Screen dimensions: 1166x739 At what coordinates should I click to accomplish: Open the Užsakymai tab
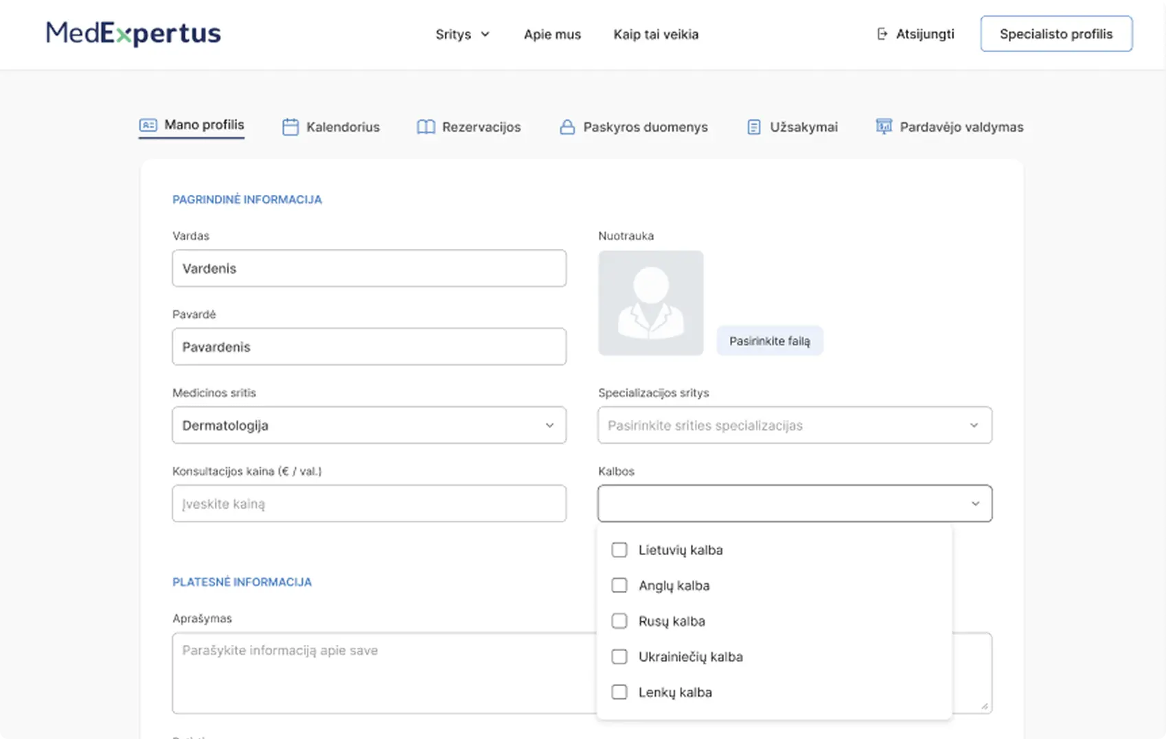tap(792, 127)
